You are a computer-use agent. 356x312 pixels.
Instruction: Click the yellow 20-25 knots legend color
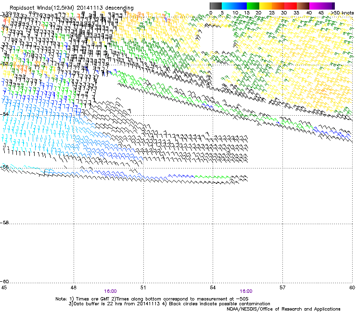(266, 6)
